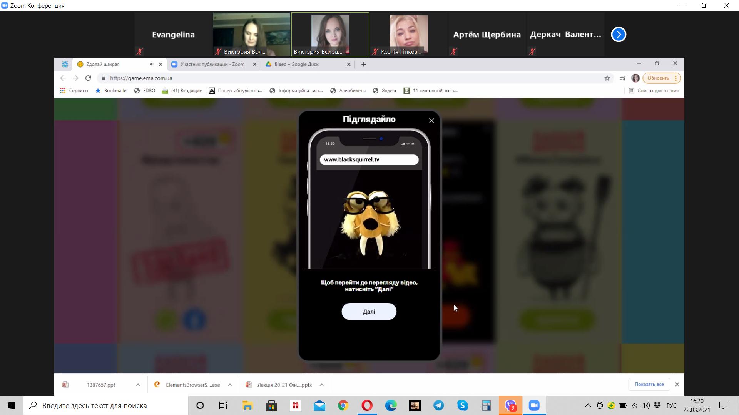Open the Список для чтения reading list
Screen dimensions: 739x415
654,91
